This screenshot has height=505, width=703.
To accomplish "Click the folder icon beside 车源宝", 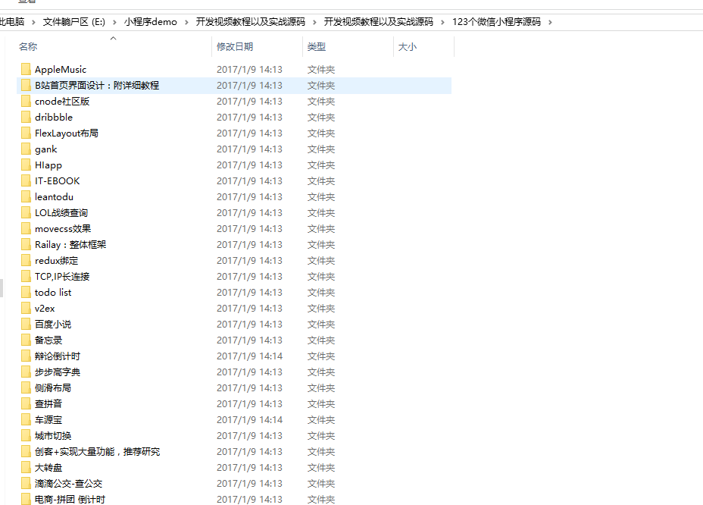I will coord(26,420).
